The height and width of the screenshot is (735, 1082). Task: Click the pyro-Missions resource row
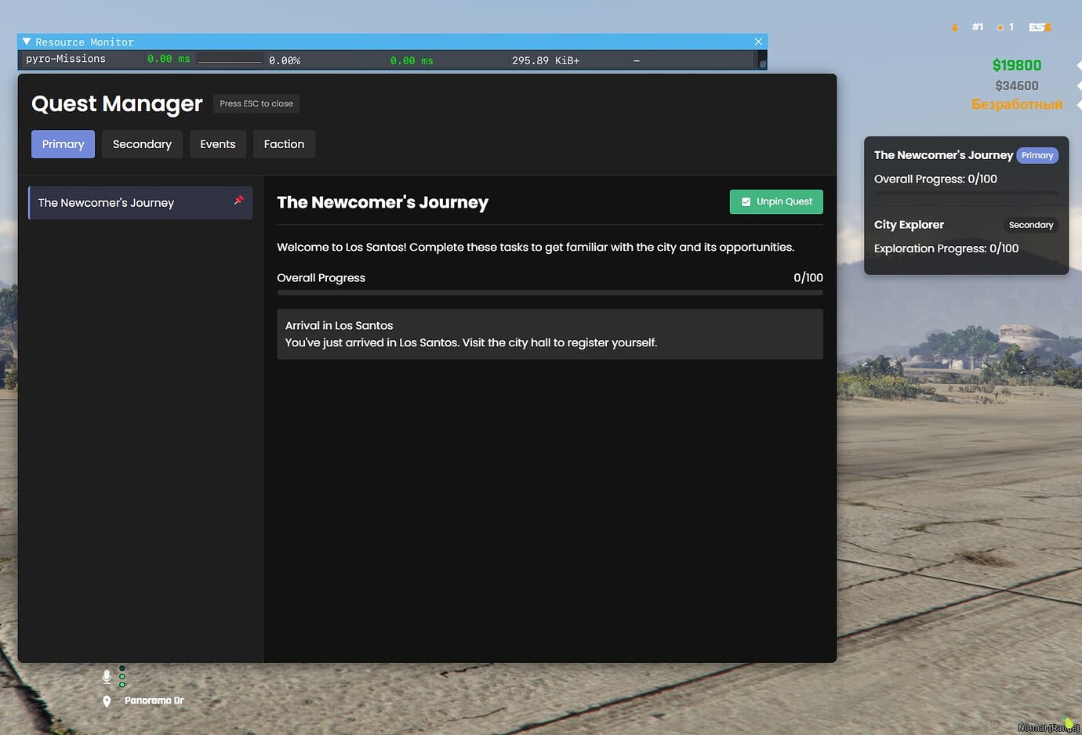[388, 60]
